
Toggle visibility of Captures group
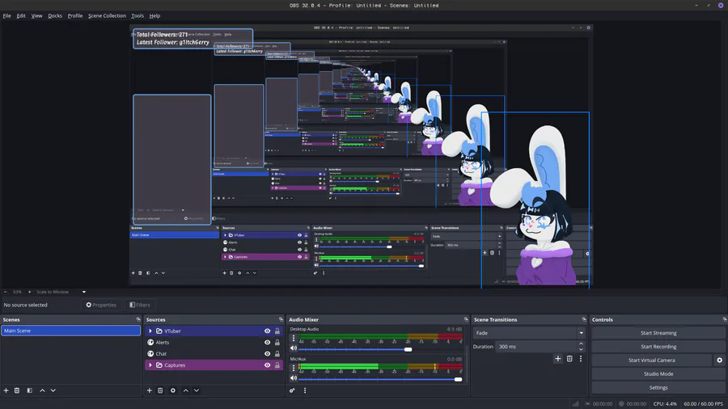[x=268, y=365]
